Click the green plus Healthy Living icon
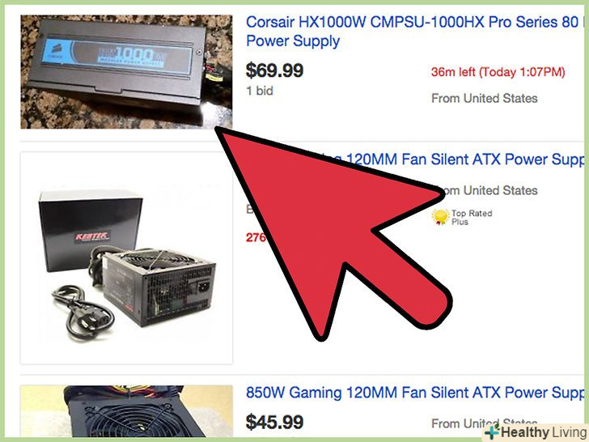 pyautogui.click(x=493, y=431)
